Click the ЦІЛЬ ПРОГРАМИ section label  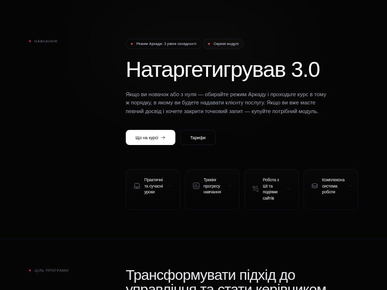coord(51,270)
